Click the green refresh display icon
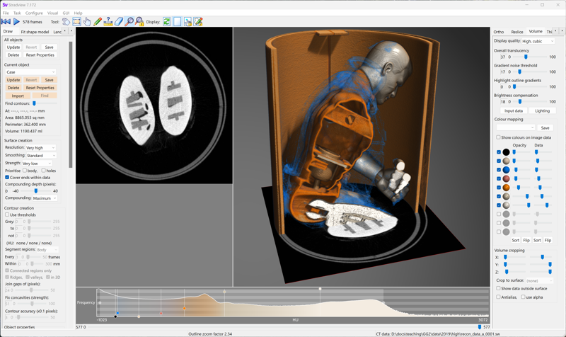 point(166,22)
